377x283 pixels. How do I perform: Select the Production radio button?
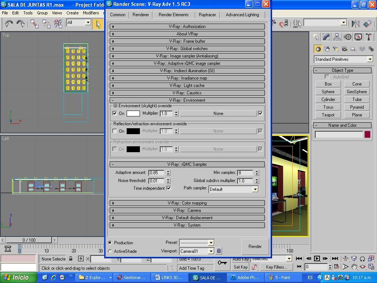coord(110,242)
